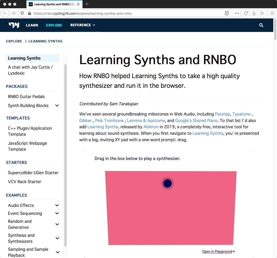Click the Cycling '74 logo icon
The image size is (277, 258).
(14, 25)
